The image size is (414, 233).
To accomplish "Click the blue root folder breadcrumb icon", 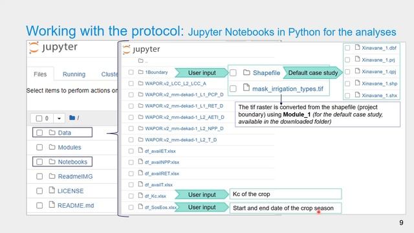I will coord(72,118).
